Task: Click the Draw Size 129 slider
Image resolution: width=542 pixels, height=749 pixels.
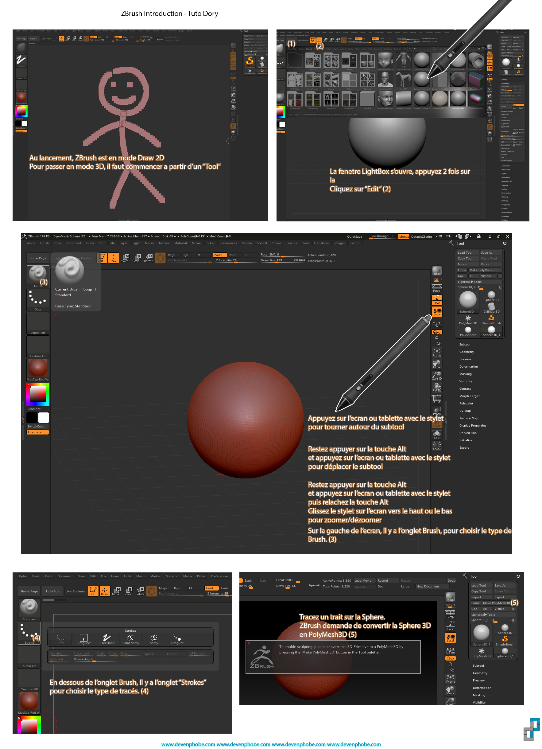Action: click(282, 260)
